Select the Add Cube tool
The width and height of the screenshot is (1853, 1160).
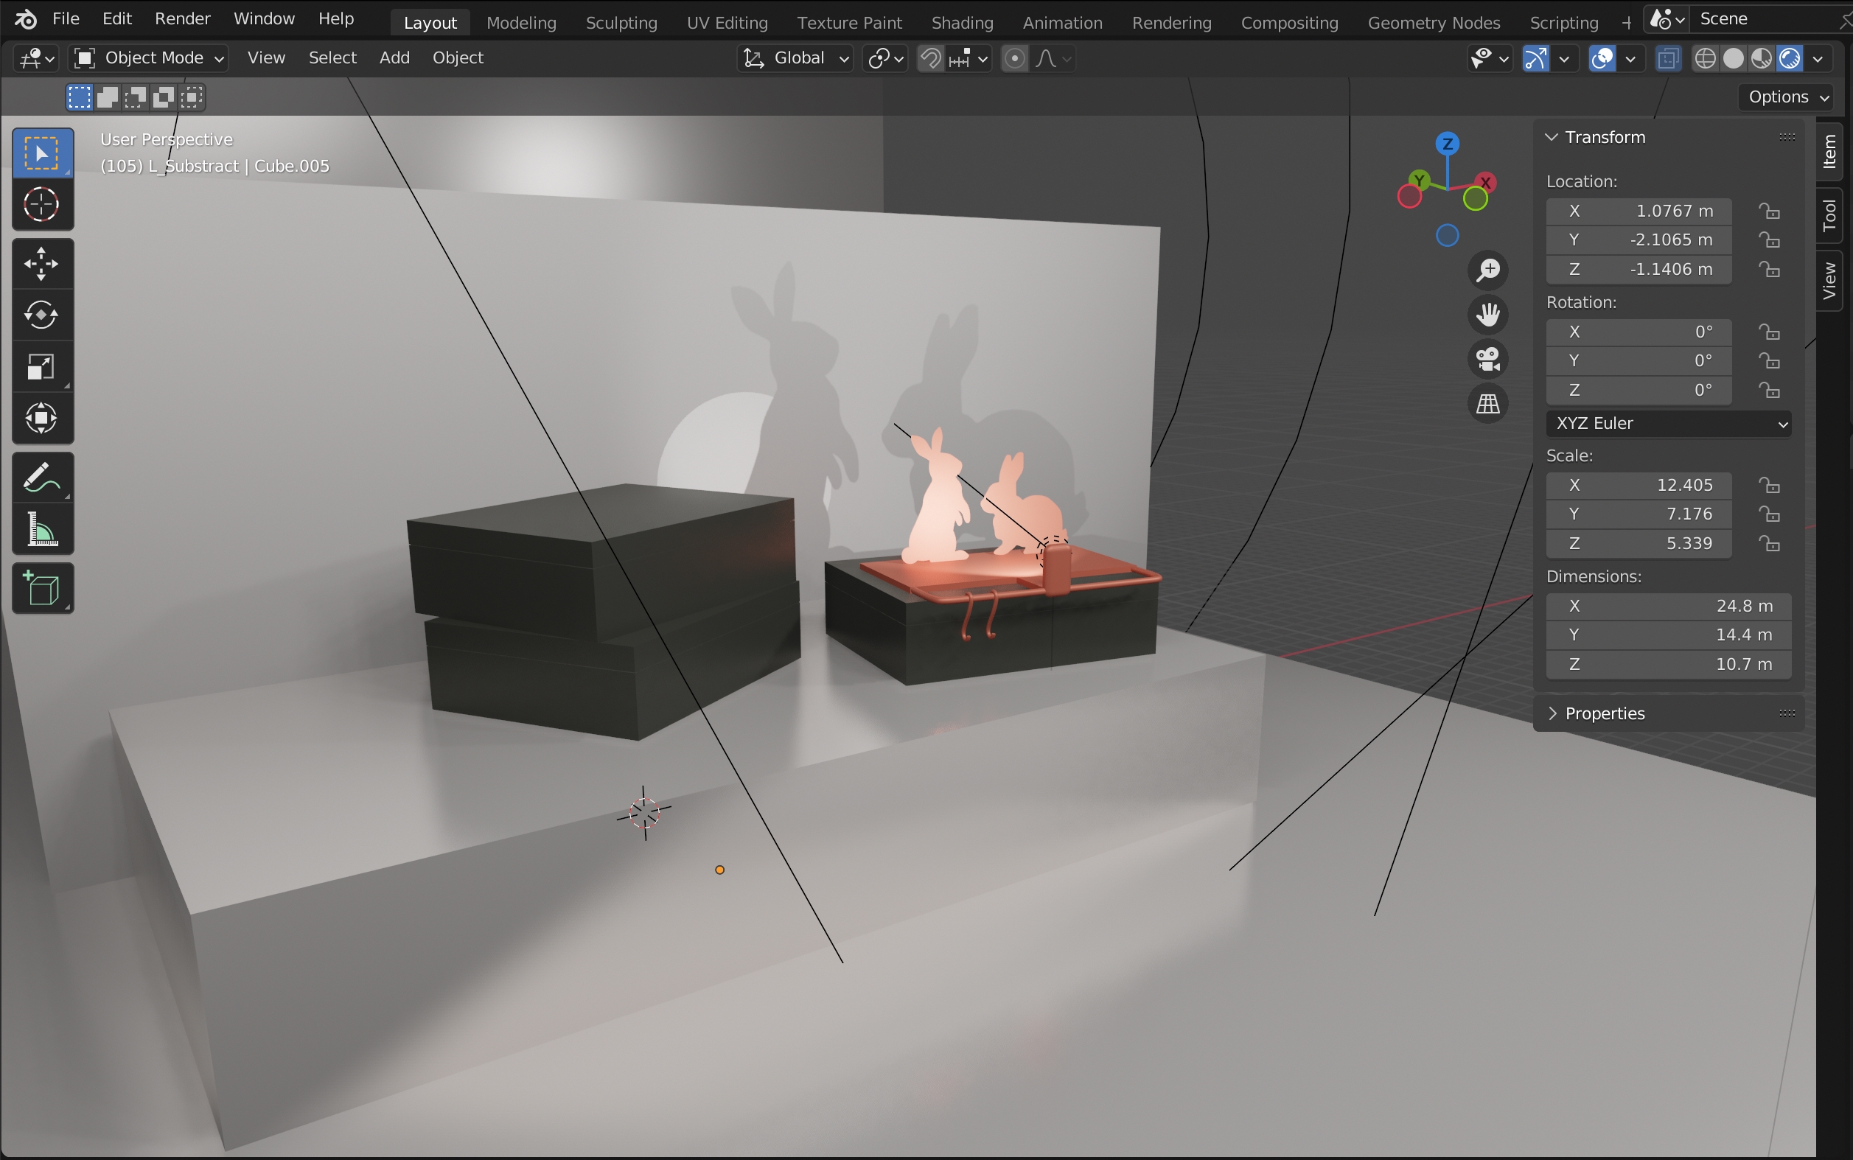click(x=41, y=589)
